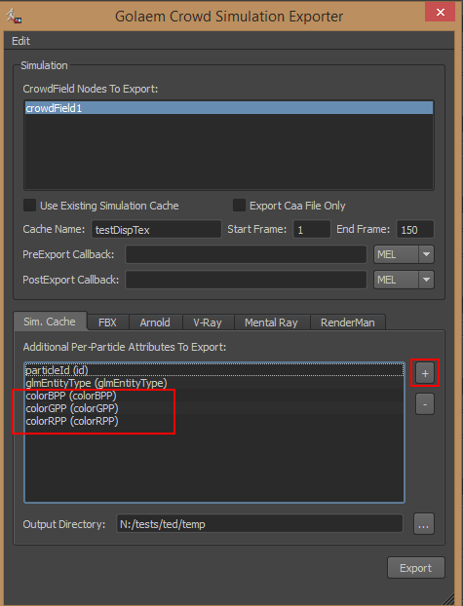Toggle Export Caa File Only checkbox
This screenshot has height=606, width=463.
click(x=239, y=206)
